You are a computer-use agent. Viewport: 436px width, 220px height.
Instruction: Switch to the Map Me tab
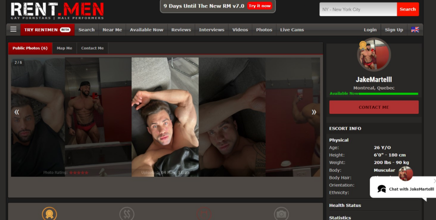(x=65, y=48)
